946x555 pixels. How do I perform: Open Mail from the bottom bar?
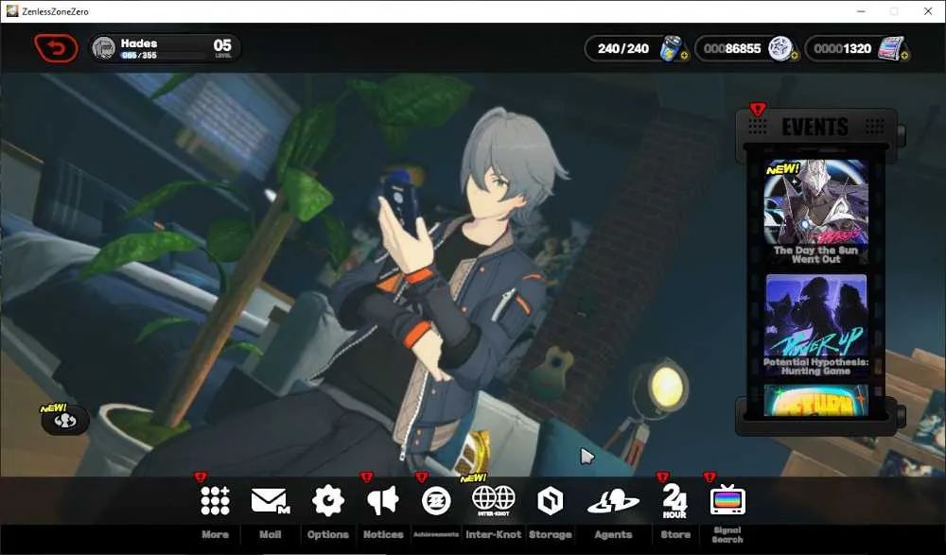270,501
